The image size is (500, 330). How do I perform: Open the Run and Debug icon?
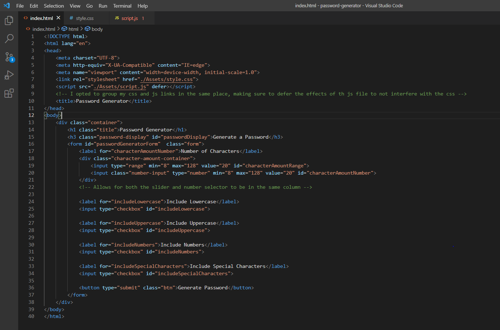click(9, 75)
